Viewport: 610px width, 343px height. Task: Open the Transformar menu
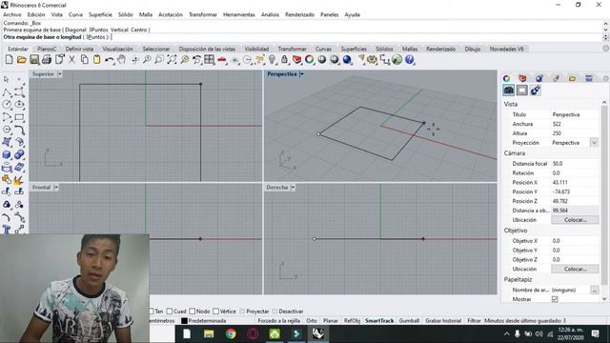[x=203, y=14]
